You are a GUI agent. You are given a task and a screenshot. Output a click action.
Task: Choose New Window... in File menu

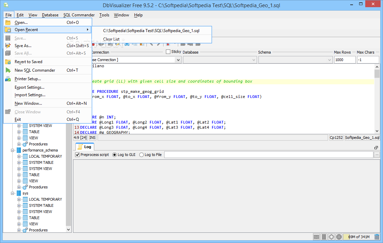pos(48,103)
